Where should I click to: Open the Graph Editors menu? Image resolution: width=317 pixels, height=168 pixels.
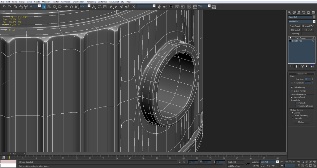[78, 2]
